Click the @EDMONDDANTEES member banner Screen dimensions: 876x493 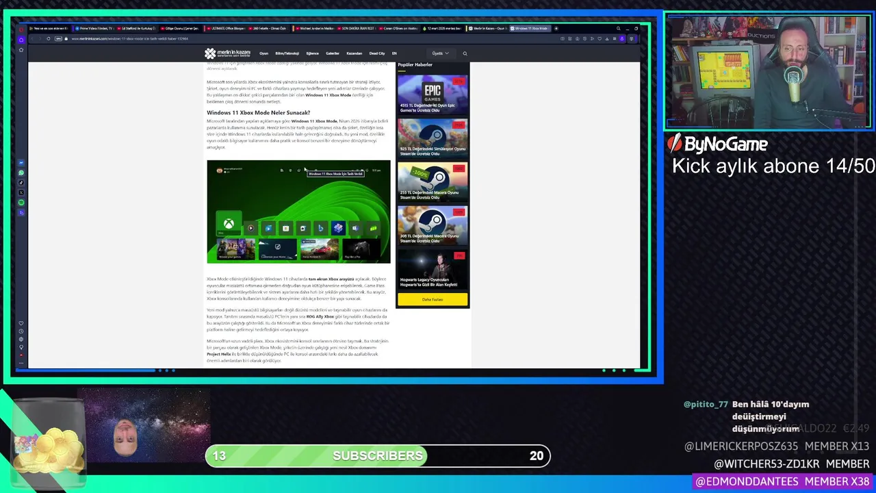(x=782, y=481)
